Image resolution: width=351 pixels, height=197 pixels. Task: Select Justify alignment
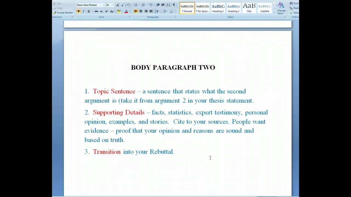pos(151,11)
